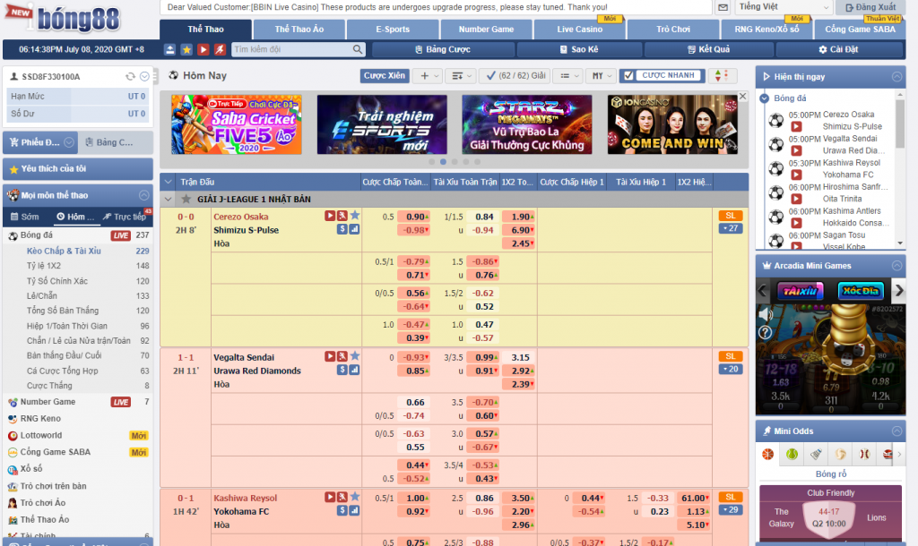Refresh the account balance
918x546 pixels.
131,77
